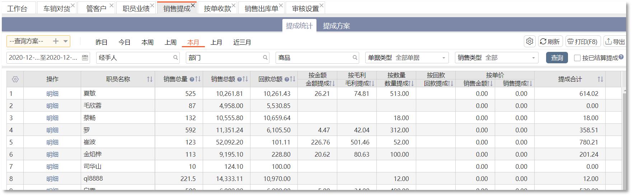This screenshot has width=634, height=196.
Task: Click the search icon in 部门 field
Action: tap(265, 58)
